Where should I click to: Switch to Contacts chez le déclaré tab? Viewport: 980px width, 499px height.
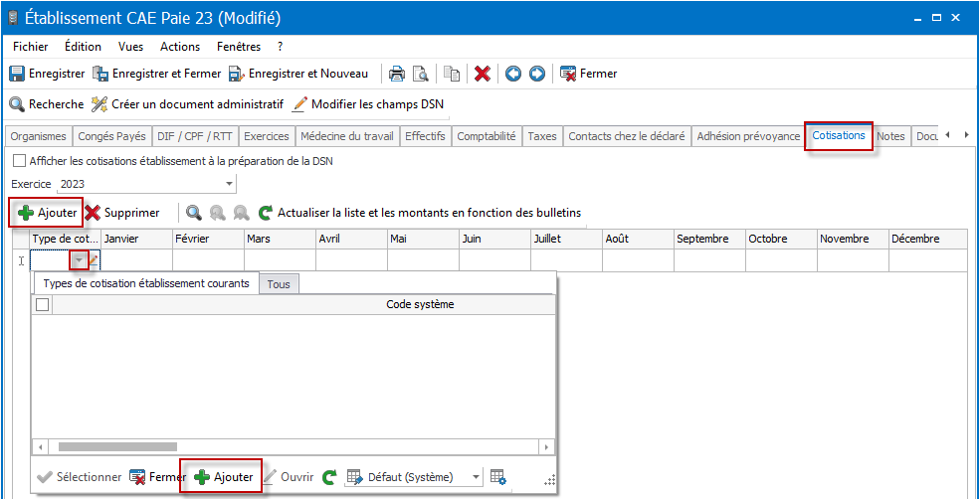coord(627,136)
